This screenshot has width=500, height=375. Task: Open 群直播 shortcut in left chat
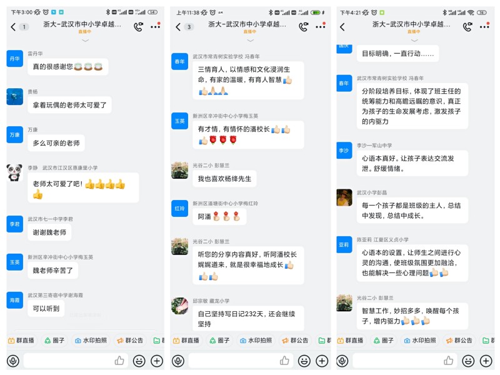(21, 341)
